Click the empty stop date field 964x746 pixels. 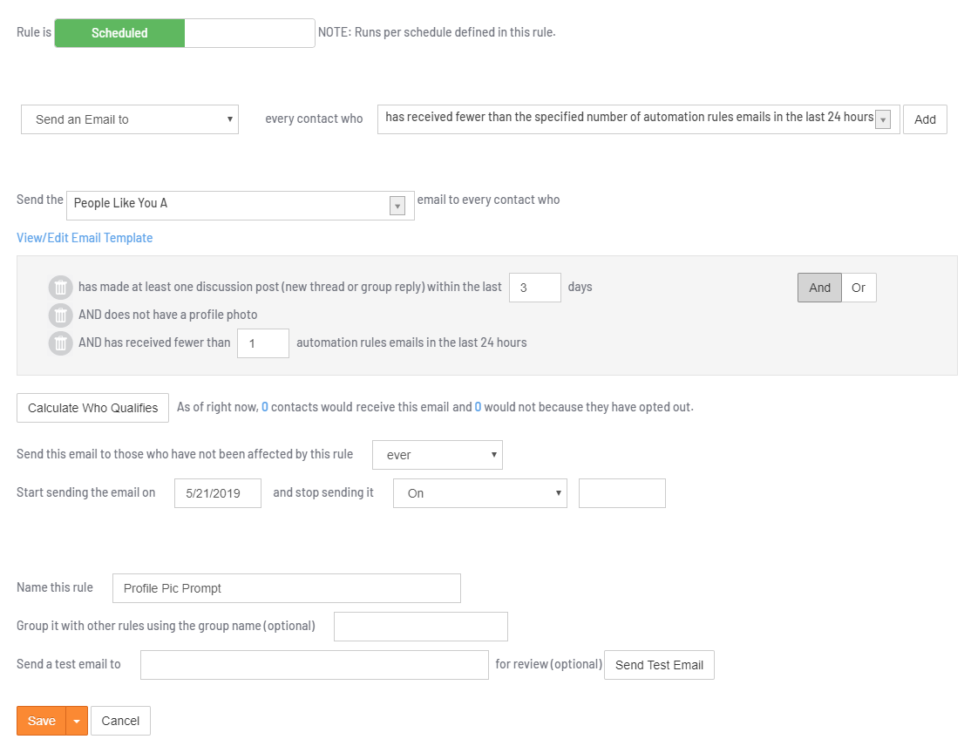pyautogui.click(x=622, y=493)
